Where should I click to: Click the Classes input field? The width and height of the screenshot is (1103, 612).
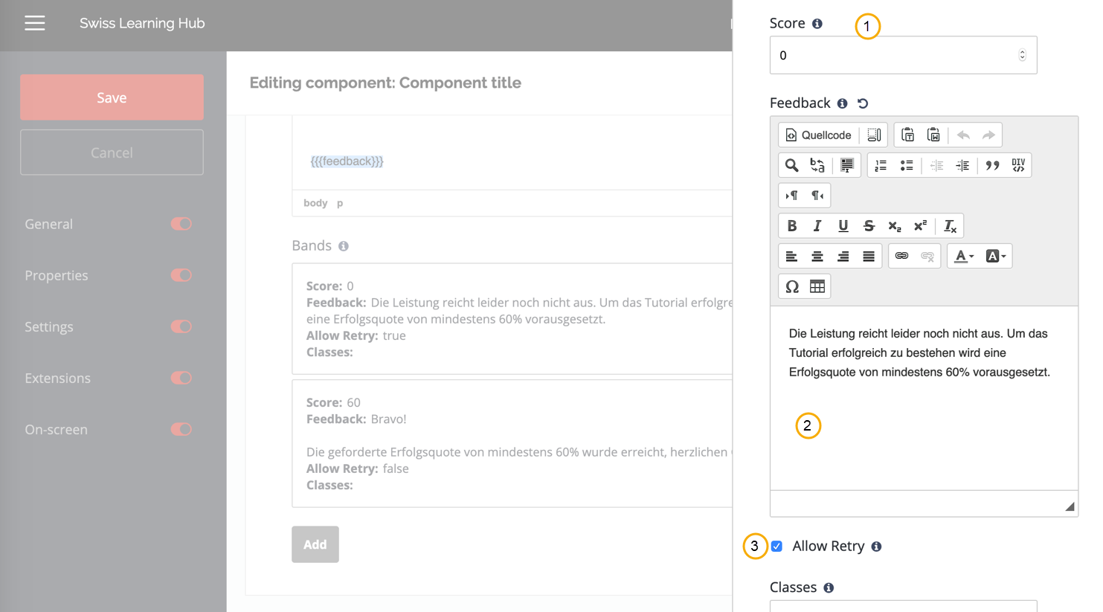(903, 606)
